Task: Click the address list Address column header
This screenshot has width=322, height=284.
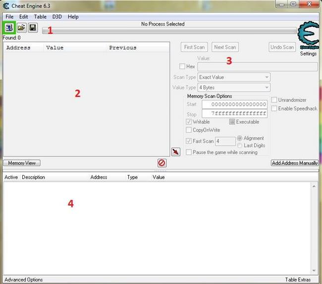Action: [99, 177]
